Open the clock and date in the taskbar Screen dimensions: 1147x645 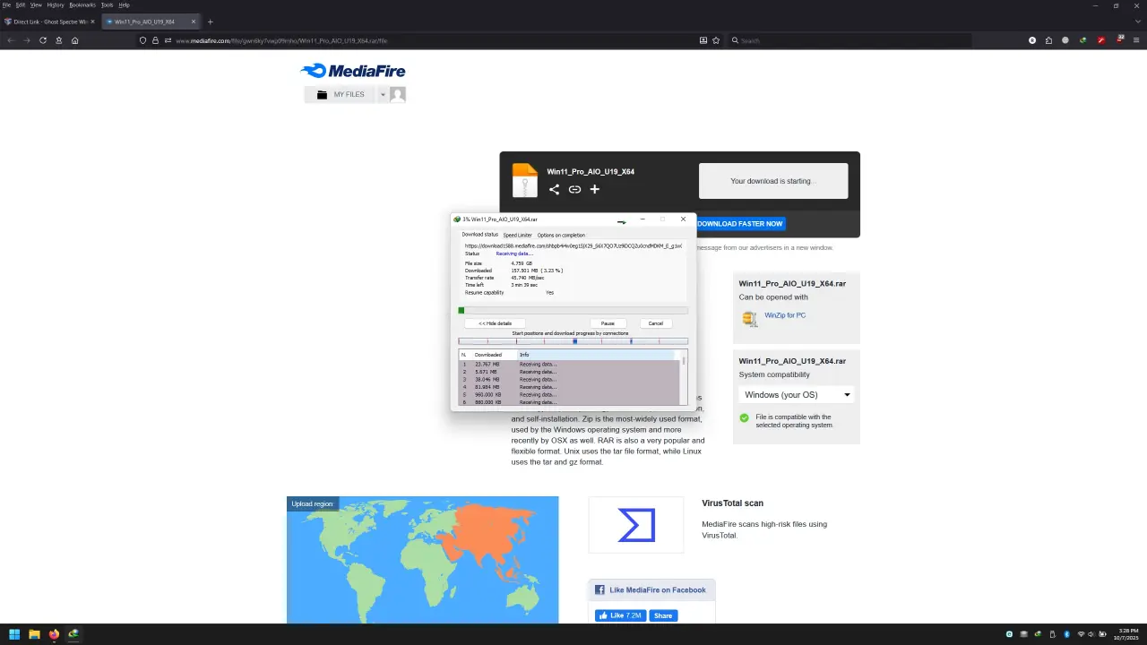[1125, 634]
